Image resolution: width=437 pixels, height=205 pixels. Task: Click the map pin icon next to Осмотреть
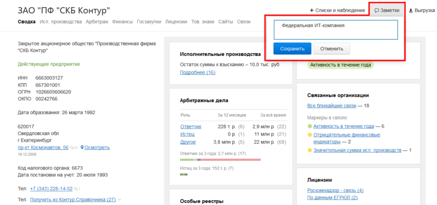82,147
